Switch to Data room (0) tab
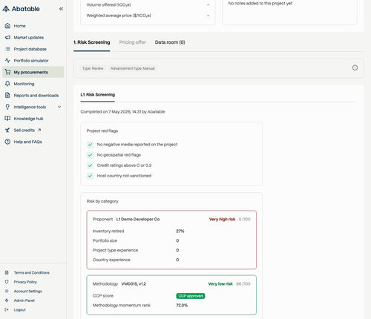 click(170, 42)
